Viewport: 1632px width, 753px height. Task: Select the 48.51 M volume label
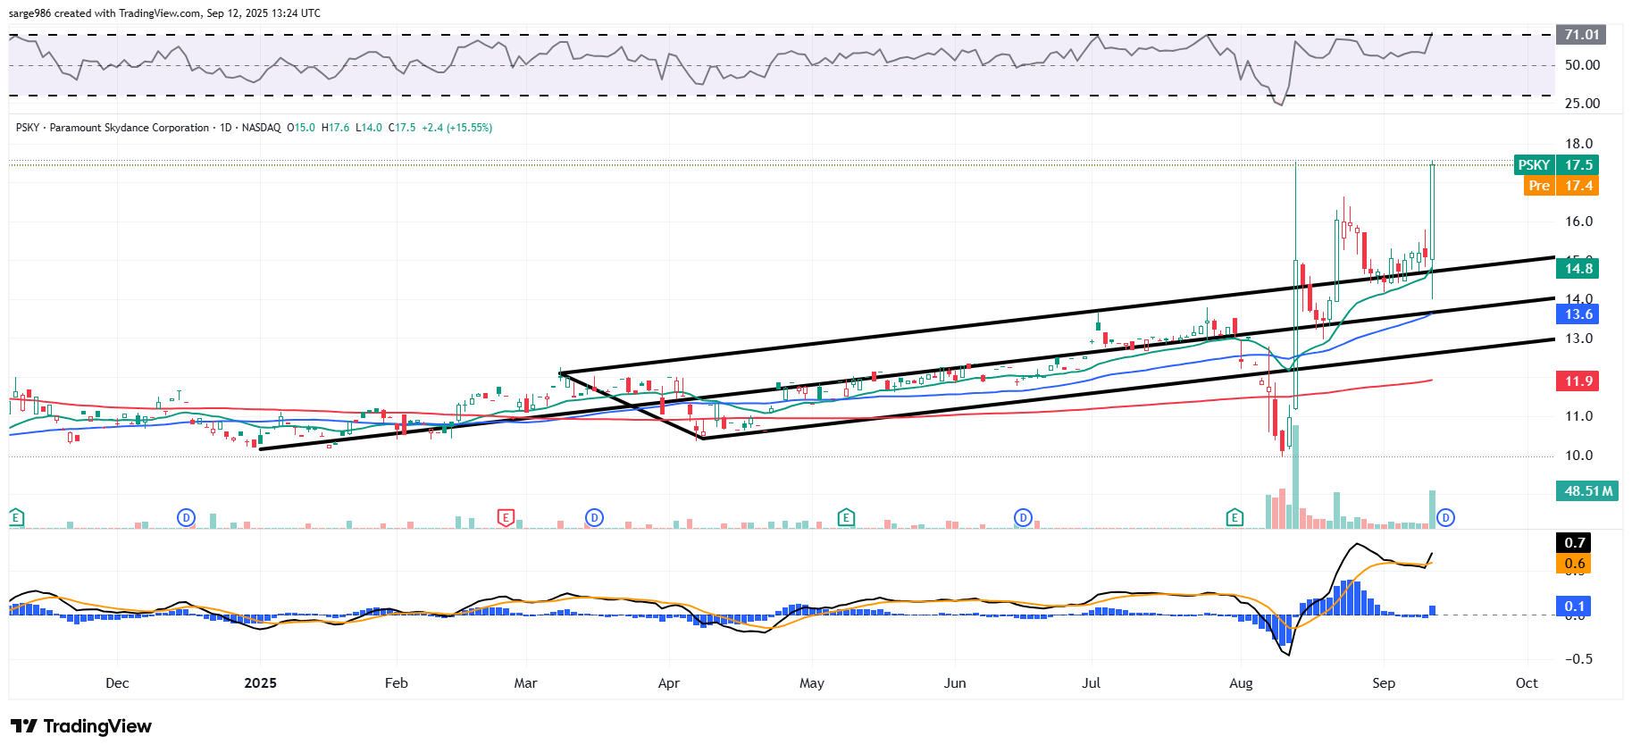click(x=1587, y=491)
